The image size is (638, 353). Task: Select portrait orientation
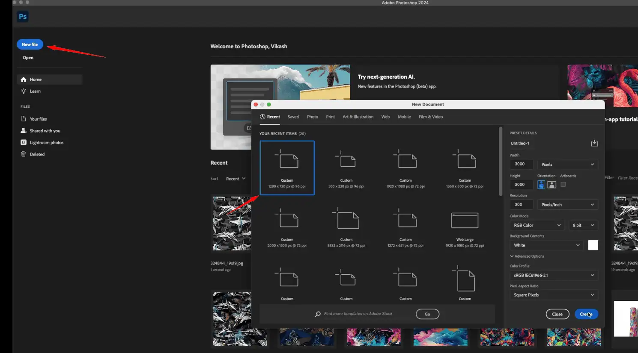[541, 185]
